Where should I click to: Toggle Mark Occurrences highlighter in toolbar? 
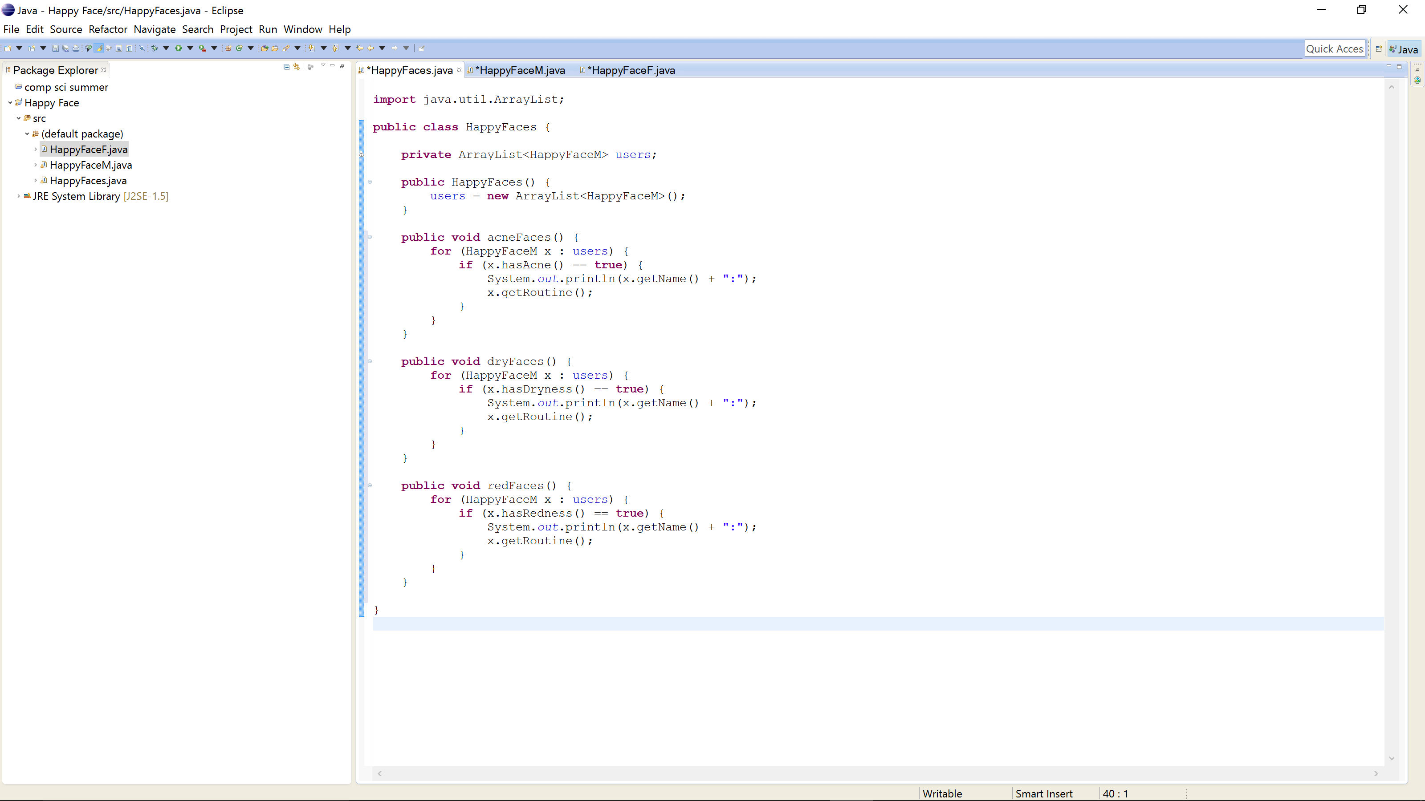(x=99, y=48)
